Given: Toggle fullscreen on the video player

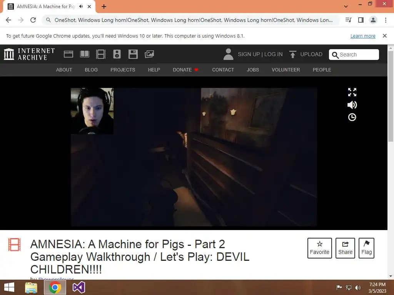Looking at the screenshot, I should [x=352, y=92].
